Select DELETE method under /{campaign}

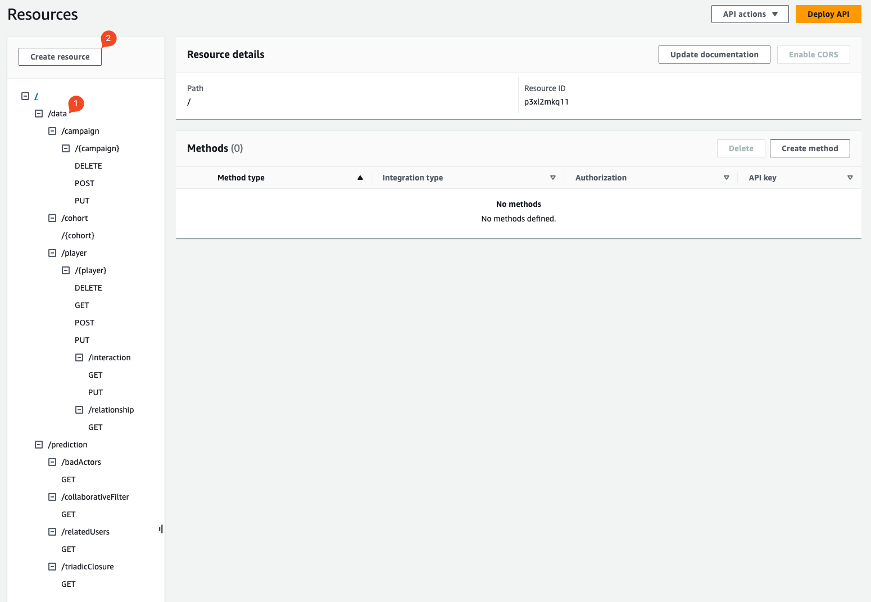click(88, 166)
